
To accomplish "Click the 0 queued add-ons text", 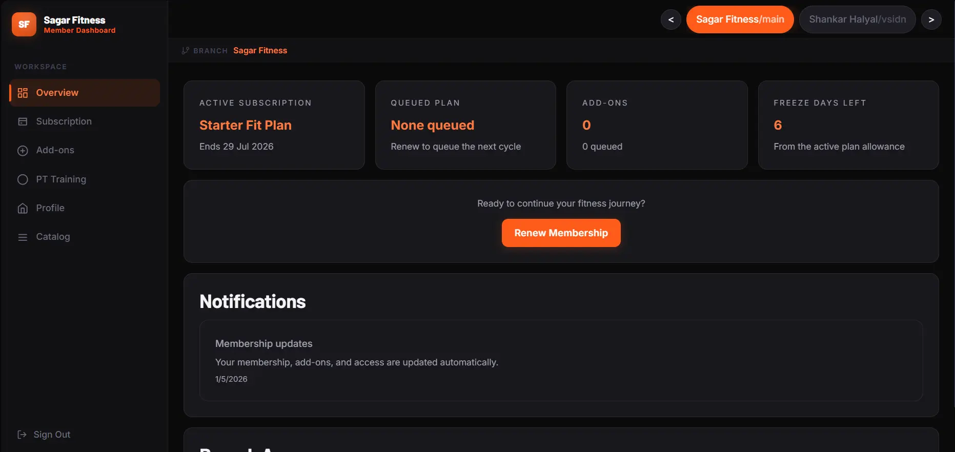I will 602,147.
